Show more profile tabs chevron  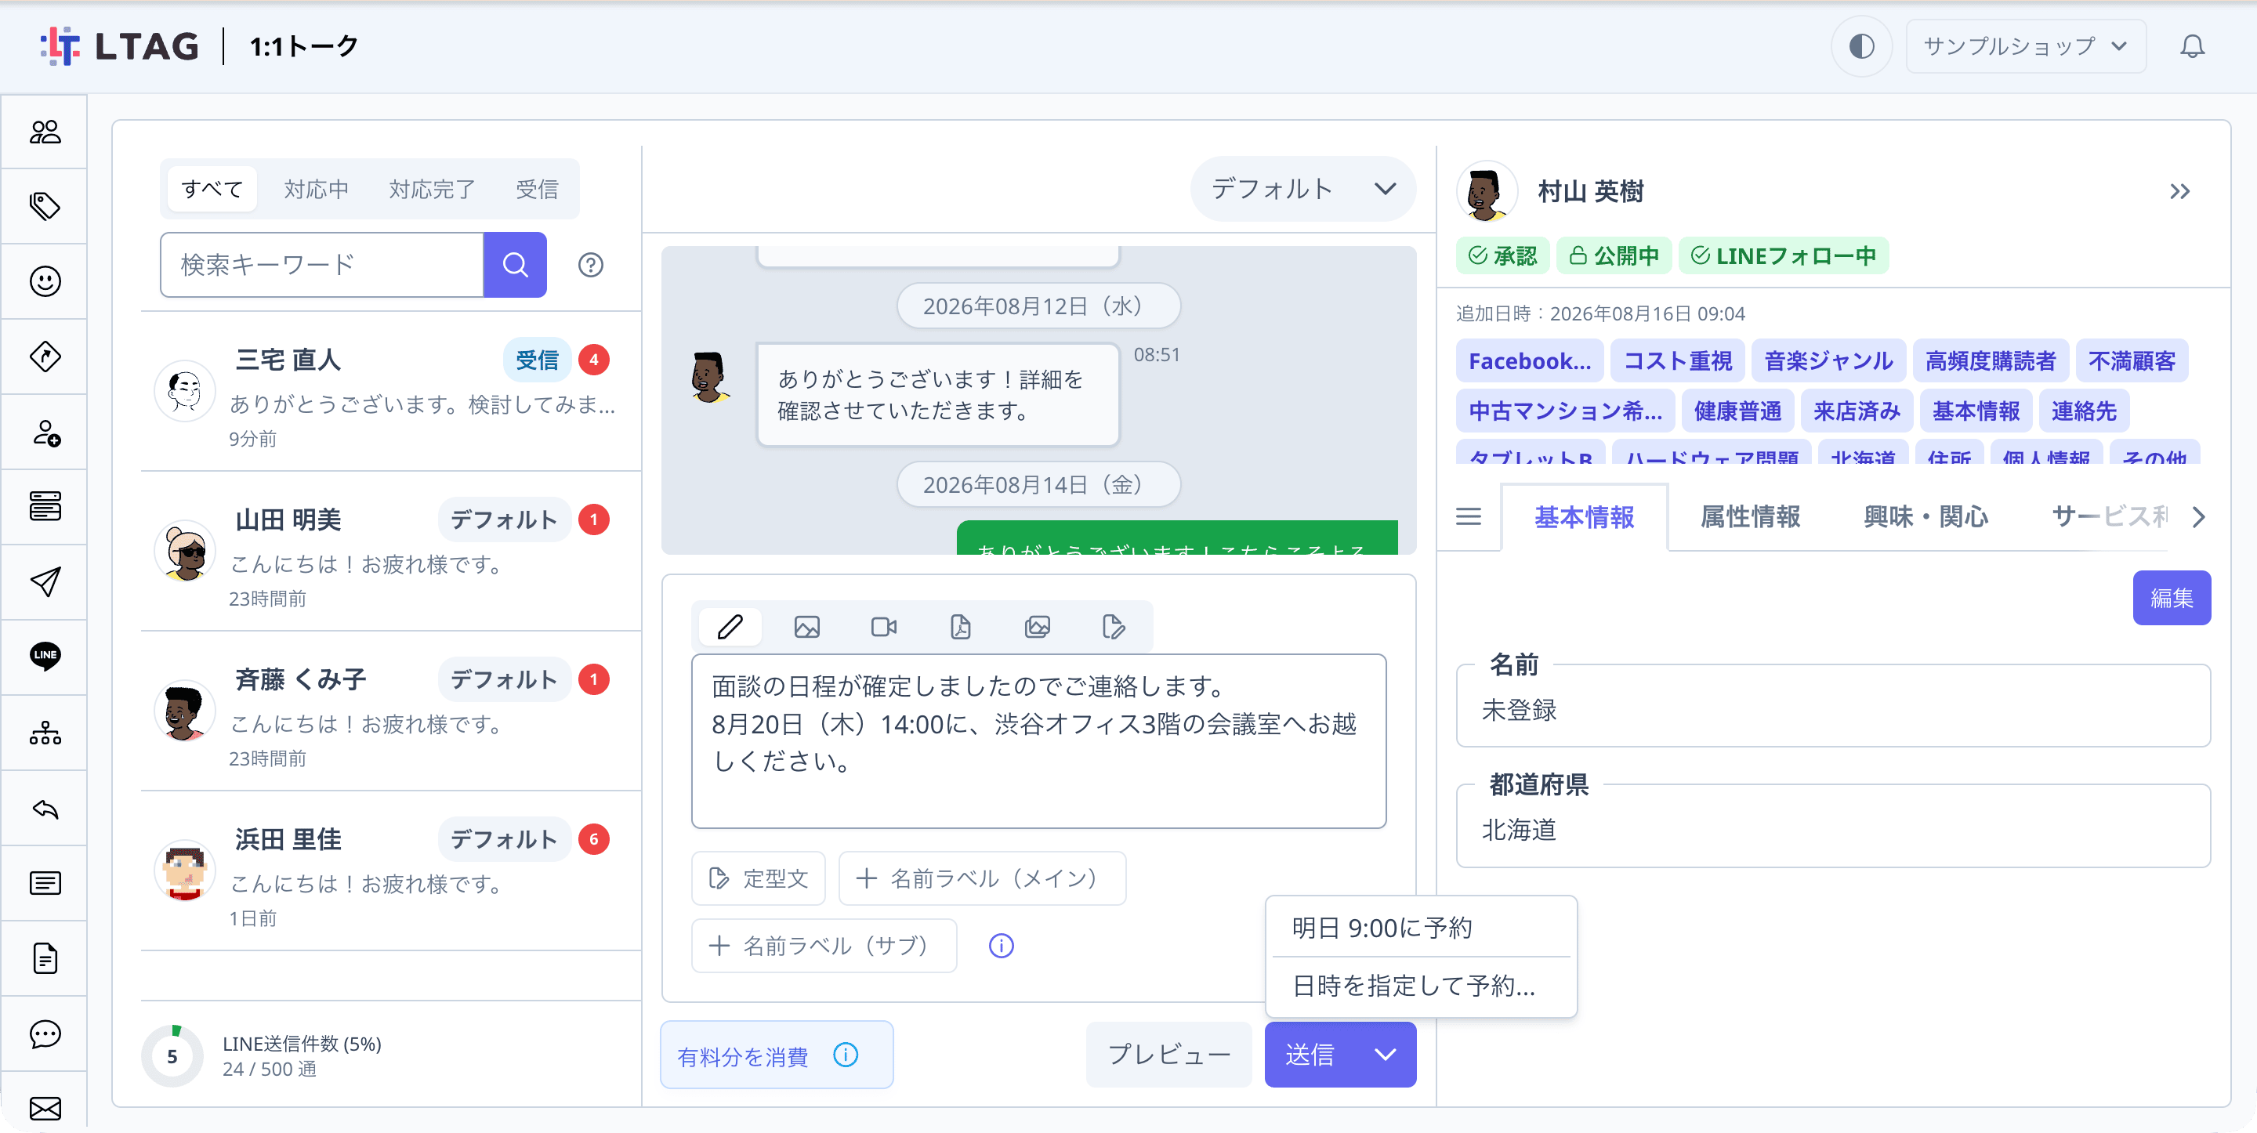[x=2198, y=517]
